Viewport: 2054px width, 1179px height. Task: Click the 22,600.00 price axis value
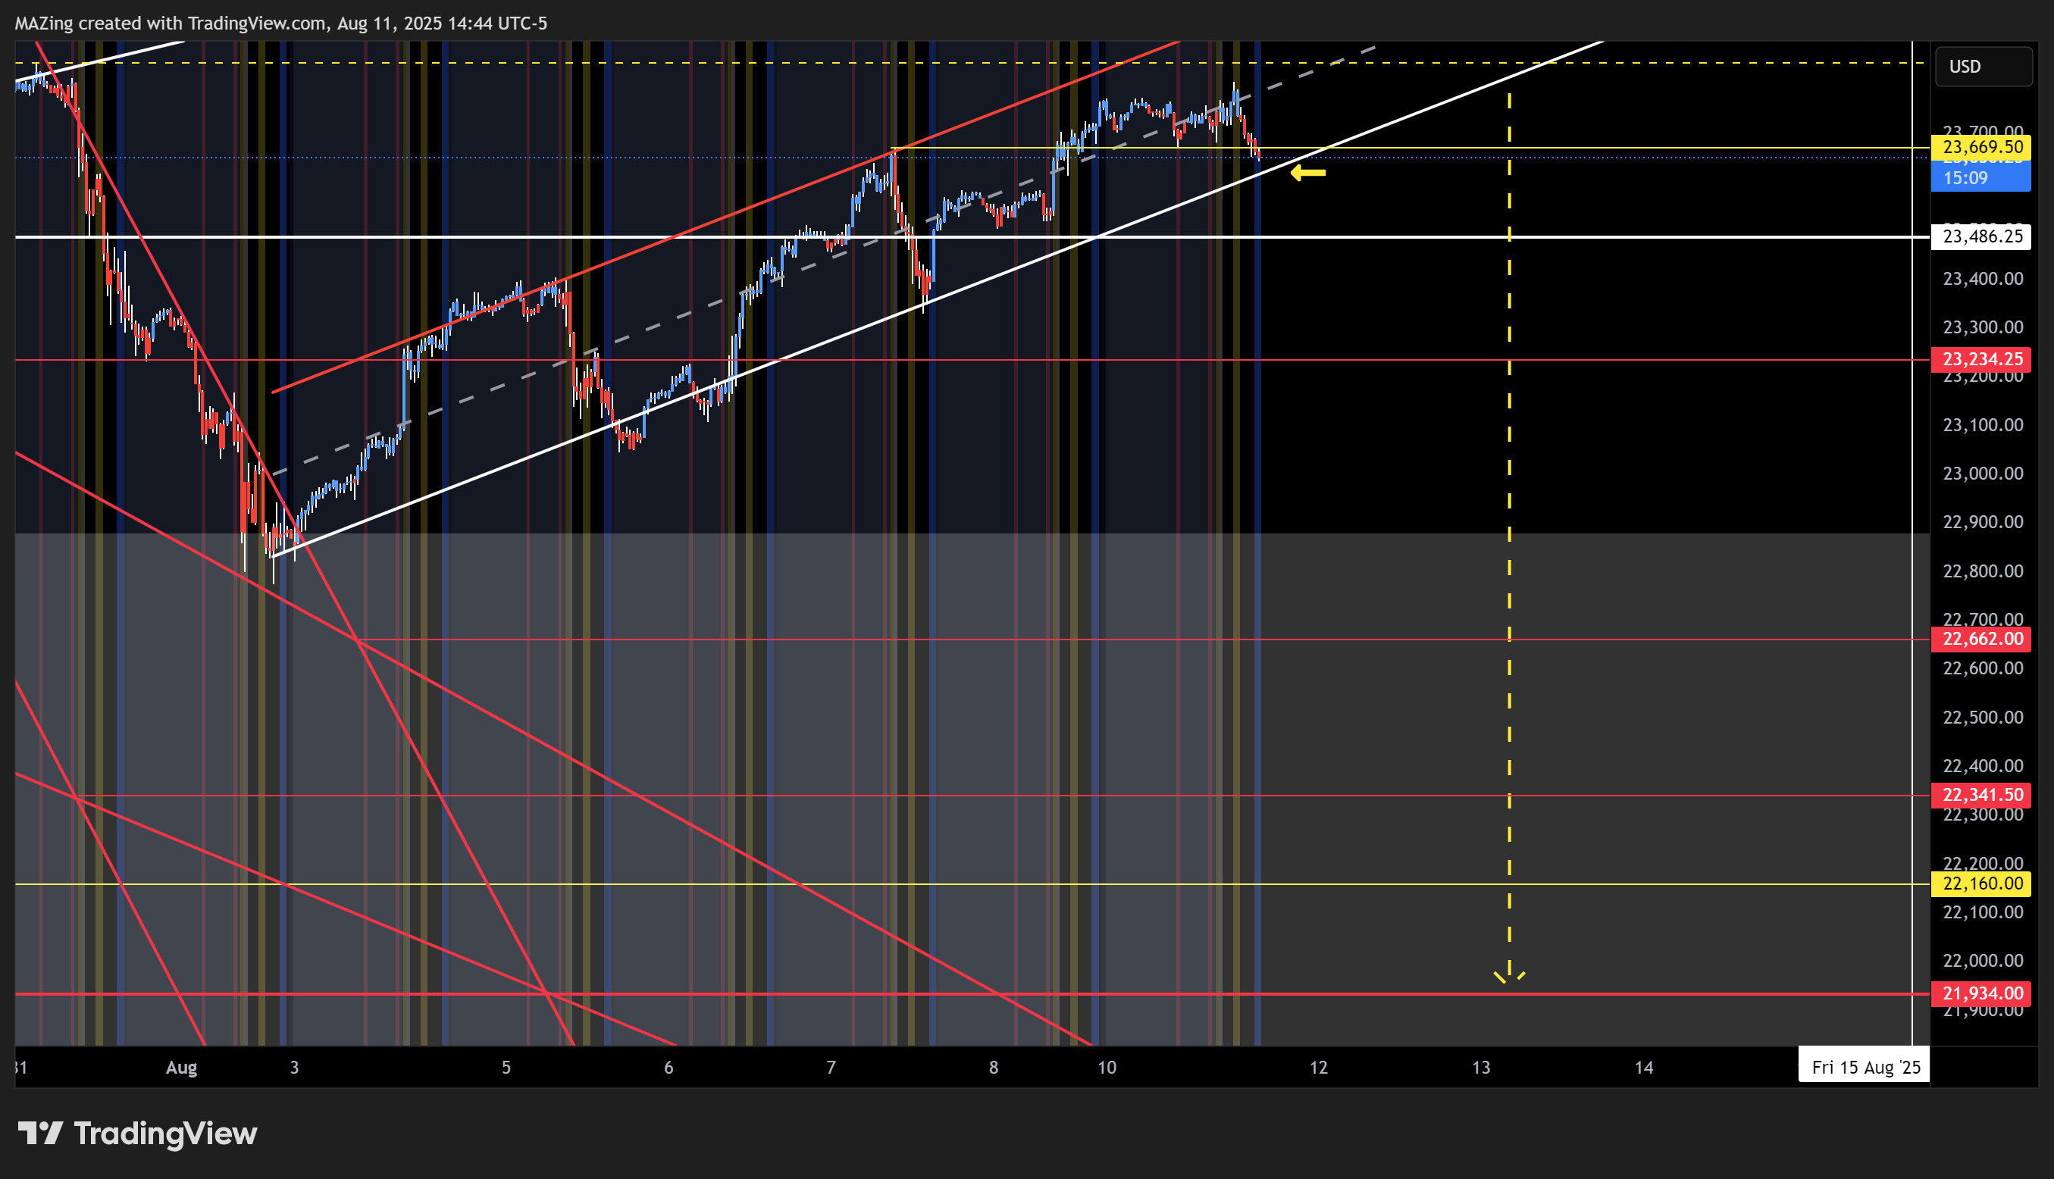1983,669
